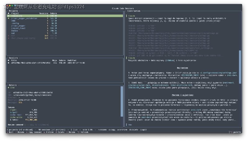248x141 pixels.
Task: Open the command palette from the footer
Action: tap(236, 132)
